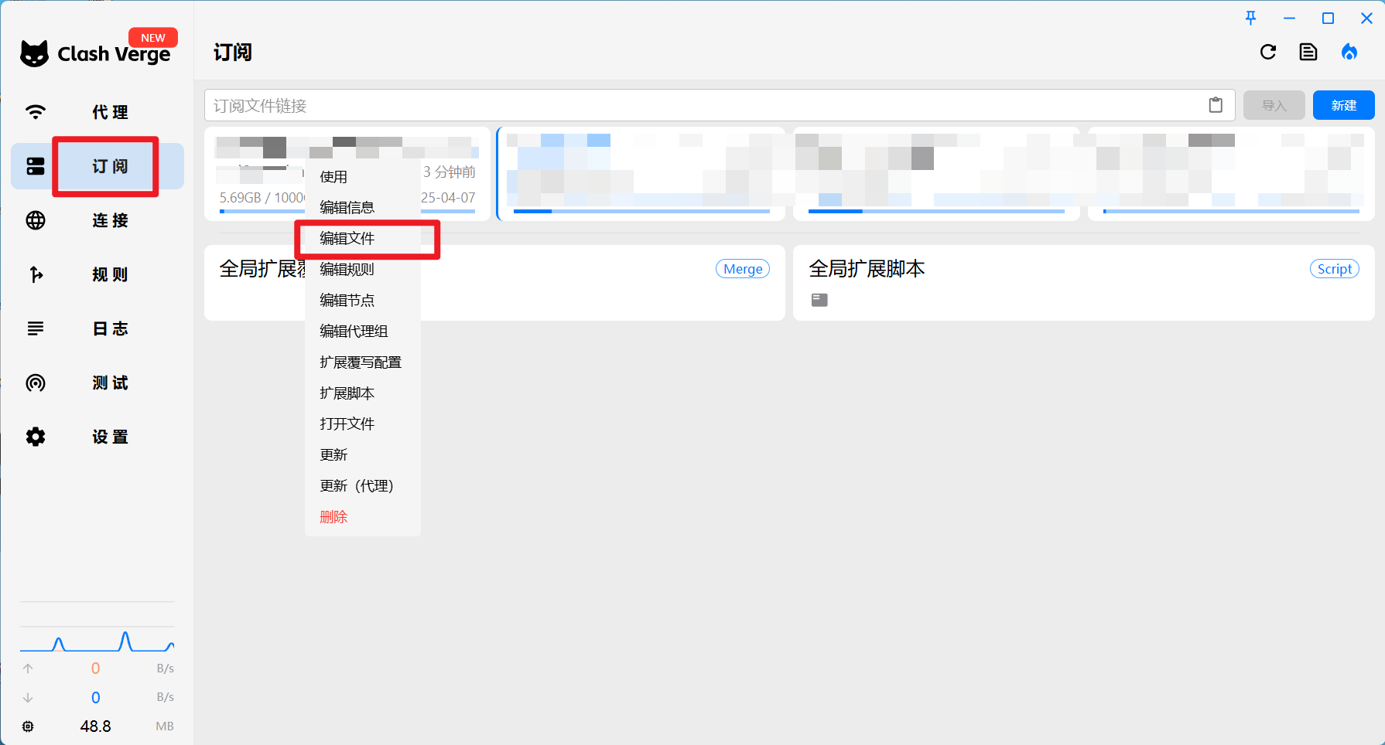Click the red 删除 menu entry

(363, 516)
